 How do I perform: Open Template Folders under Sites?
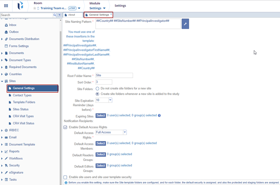[x=24, y=102]
